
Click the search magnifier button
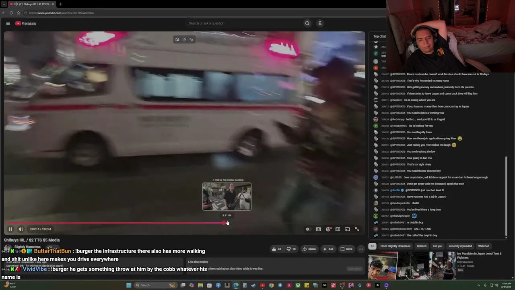click(307, 23)
